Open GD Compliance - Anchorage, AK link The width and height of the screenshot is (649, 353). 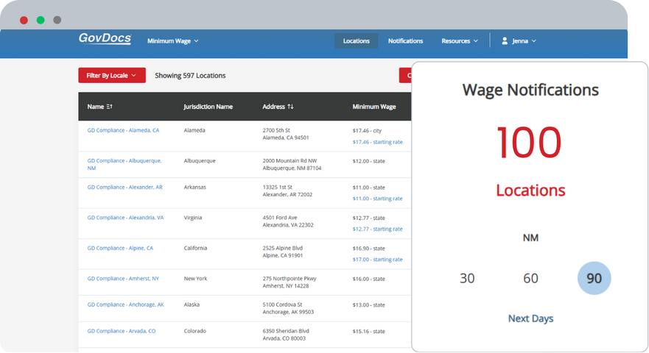click(x=125, y=304)
